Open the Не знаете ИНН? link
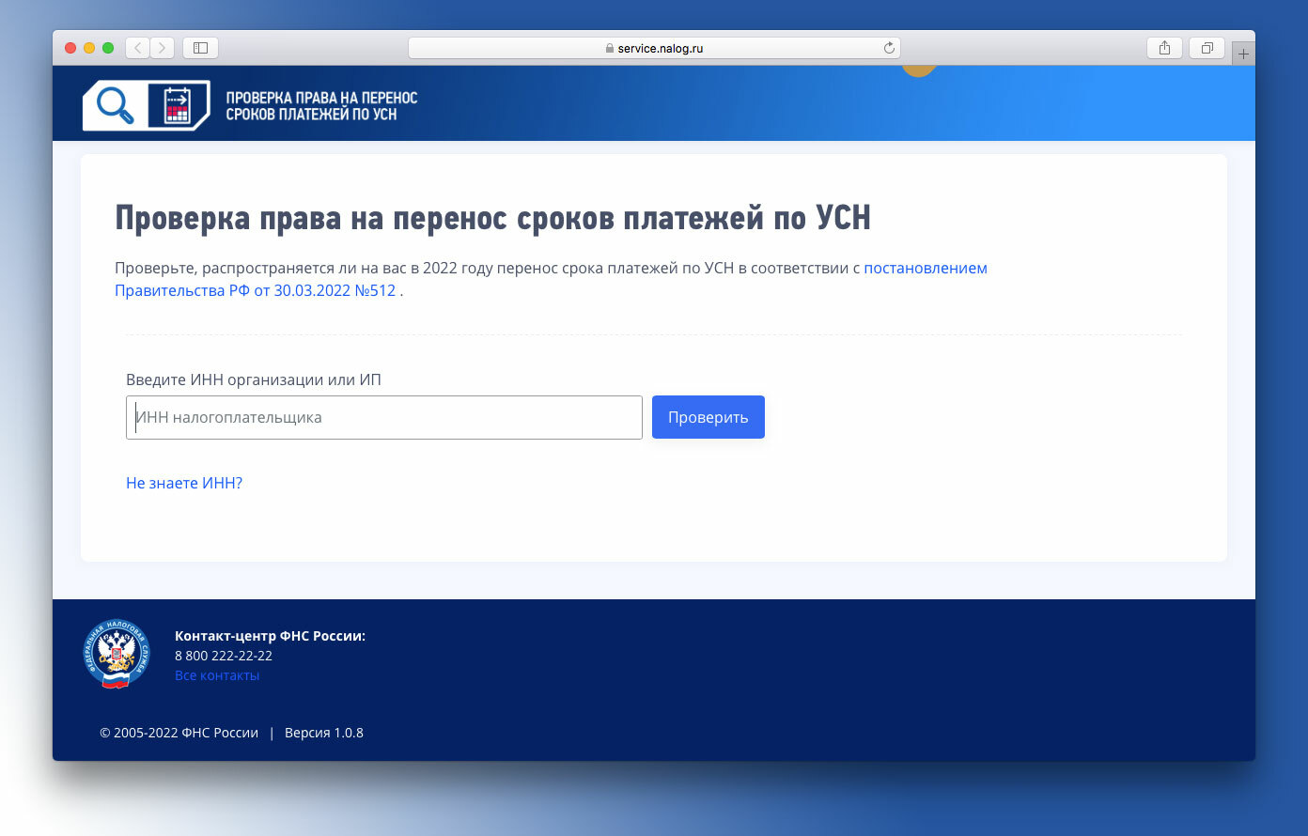 [184, 483]
